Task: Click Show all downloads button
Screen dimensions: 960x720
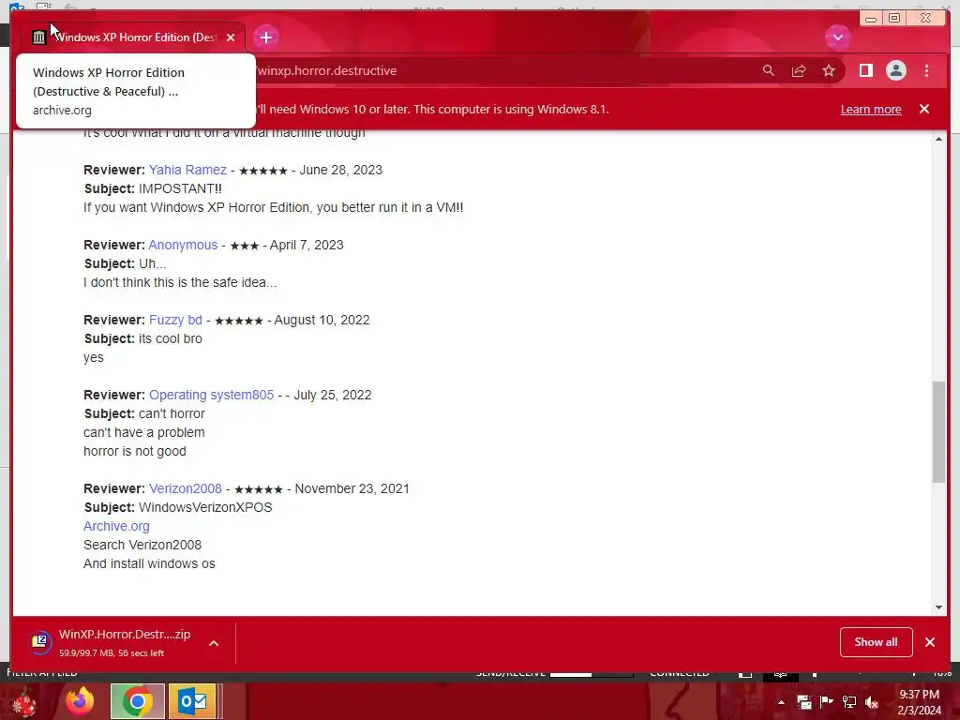Action: coord(877,642)
